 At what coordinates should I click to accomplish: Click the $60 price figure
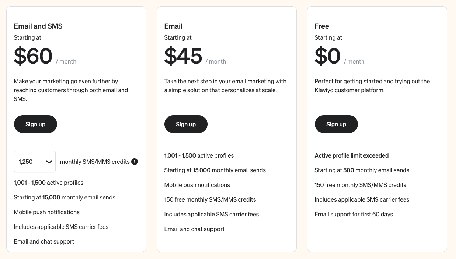pyautogui.click(x=33, y=56)
